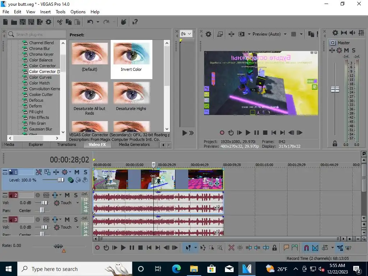Open the Normal edit tool dropdown arrow
The height and width of the screenshot is (276, 368).
pos(195,248)
